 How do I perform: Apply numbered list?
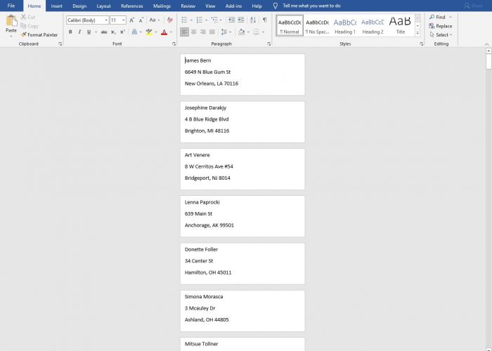(x=200, y=20)
